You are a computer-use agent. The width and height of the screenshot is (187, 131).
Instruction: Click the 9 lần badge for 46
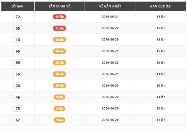click(x=60, y=97)
